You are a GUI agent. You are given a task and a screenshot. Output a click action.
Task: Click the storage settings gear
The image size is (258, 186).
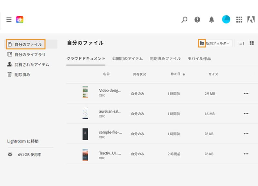11,154
